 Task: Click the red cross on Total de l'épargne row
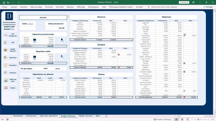click(x=119, y=67)
